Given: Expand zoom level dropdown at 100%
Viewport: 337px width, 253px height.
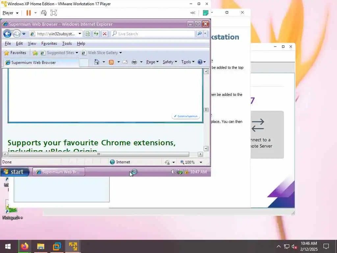Looking at the screenshot, I should click(x=201, y=162).
